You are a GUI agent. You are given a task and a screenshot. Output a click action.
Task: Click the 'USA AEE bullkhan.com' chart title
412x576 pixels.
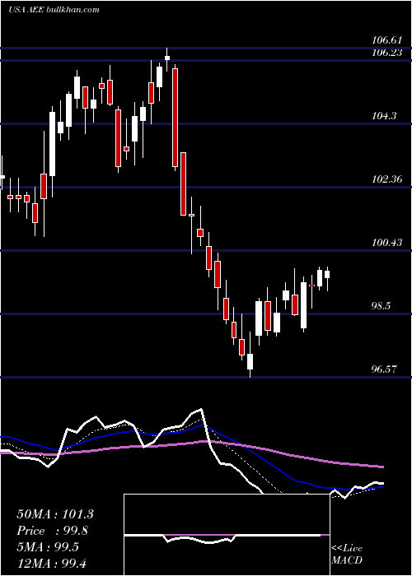coord(54,10)
